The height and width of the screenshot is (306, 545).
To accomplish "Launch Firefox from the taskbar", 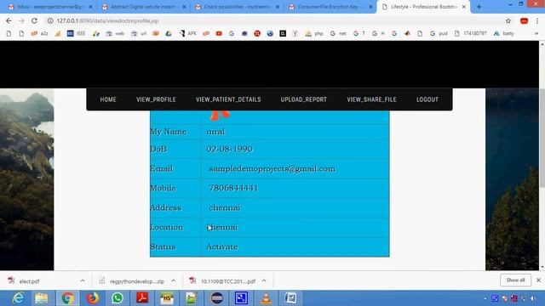I will click(93, 298).
